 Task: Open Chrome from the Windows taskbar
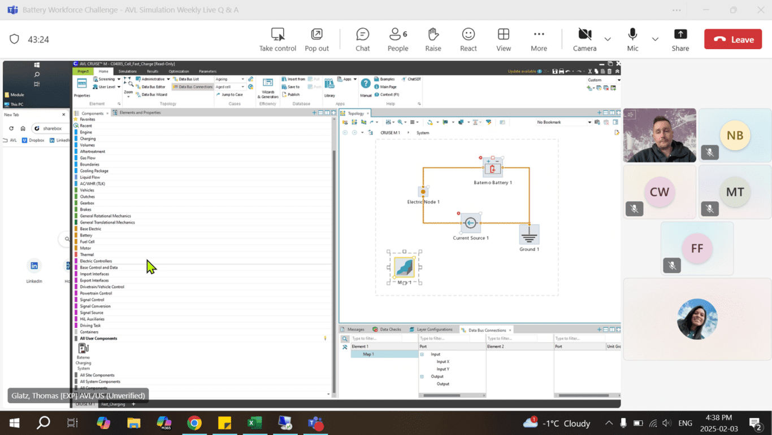(194, 423)
